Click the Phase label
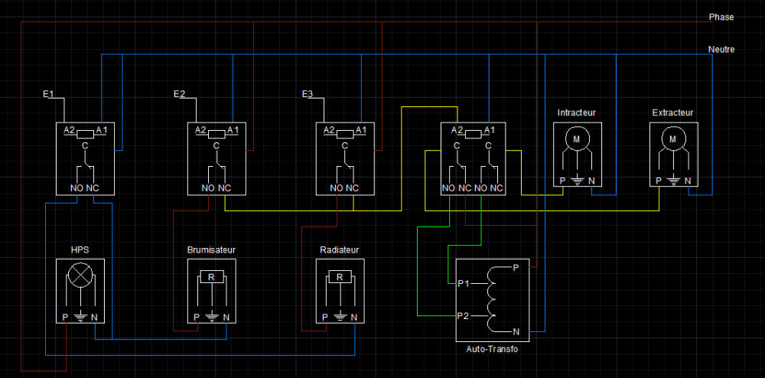Viewport: 765px width, 378px height. 721,17
